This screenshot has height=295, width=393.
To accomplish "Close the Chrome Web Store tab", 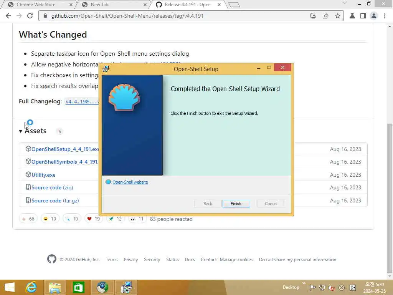I will [71, 5].
